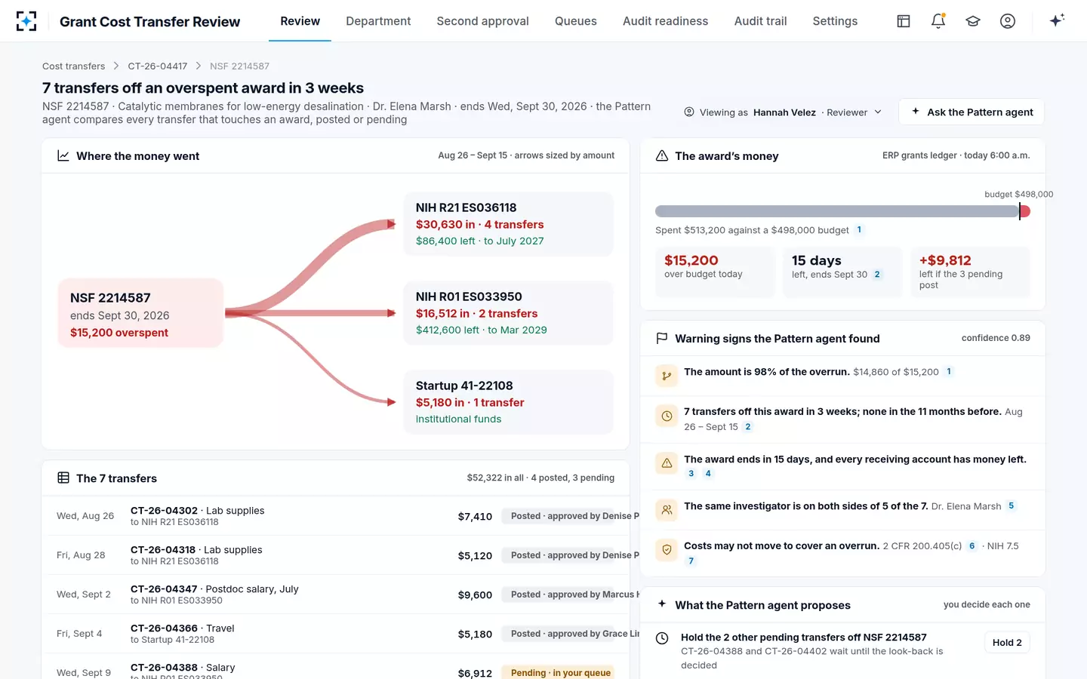Open transfer row CT-26-04318 Lab supplies
1087x679 pixels.
[335, 555]
